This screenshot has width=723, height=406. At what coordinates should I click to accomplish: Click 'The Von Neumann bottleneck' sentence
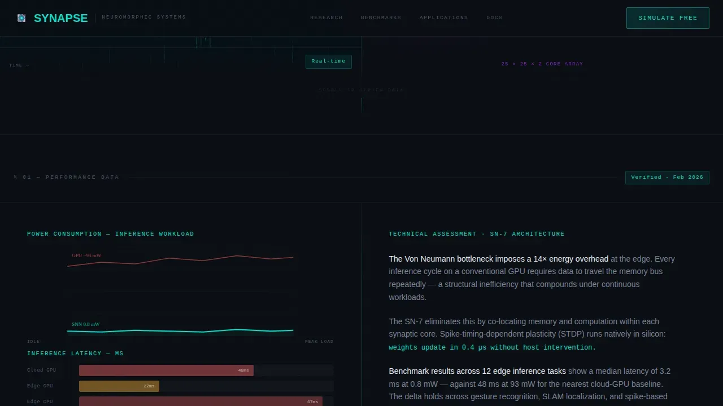pos(498,259)
